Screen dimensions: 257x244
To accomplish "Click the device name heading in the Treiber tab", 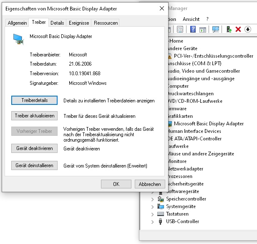I will 61,36.
